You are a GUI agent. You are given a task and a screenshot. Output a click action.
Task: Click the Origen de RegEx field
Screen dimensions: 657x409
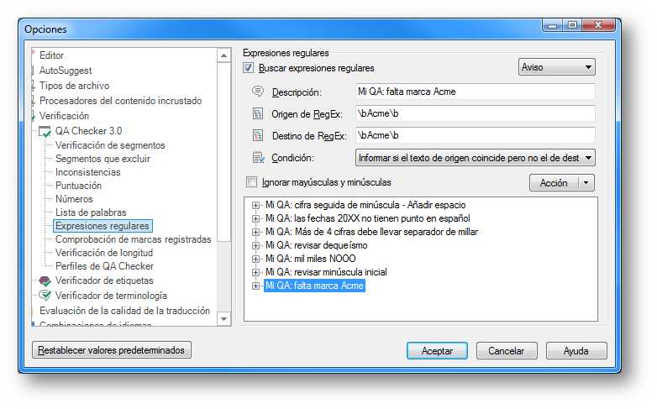(x=476, y=113)
